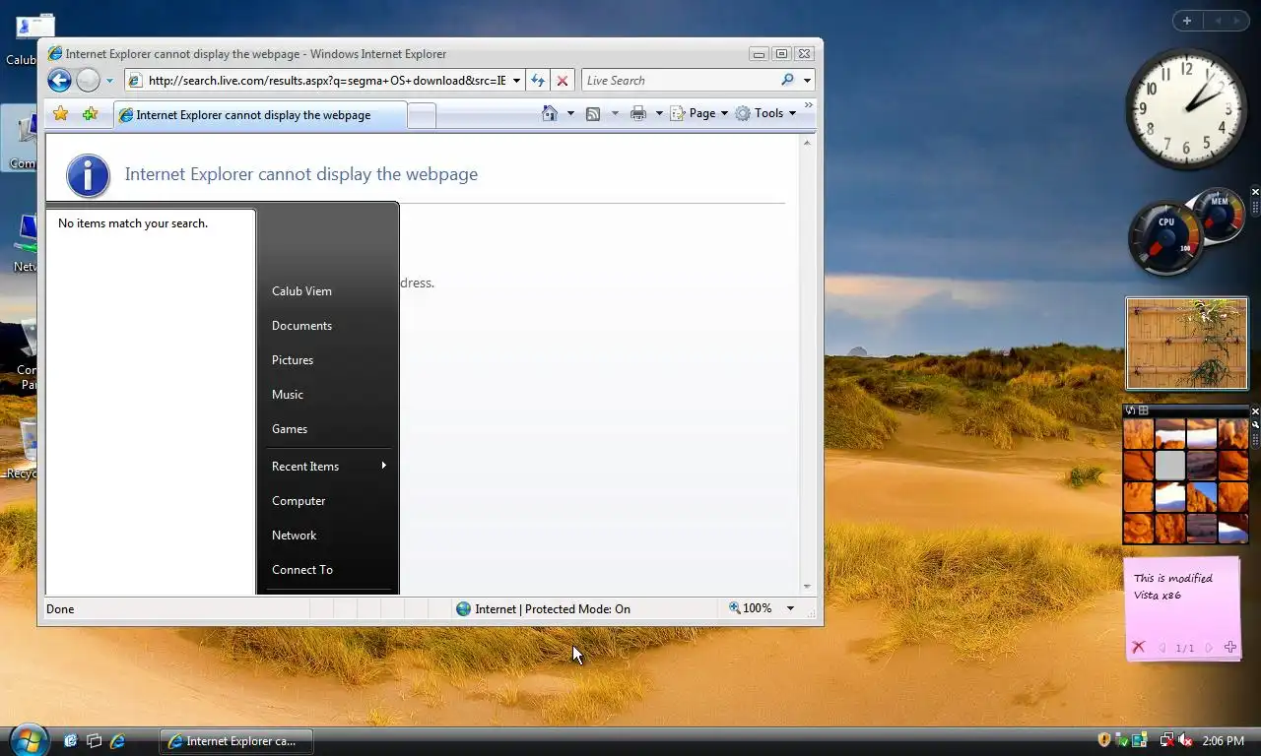Expand Recent Items submenu
The height and width of the screenshot is (756, 1261).
tap(328, 467)
